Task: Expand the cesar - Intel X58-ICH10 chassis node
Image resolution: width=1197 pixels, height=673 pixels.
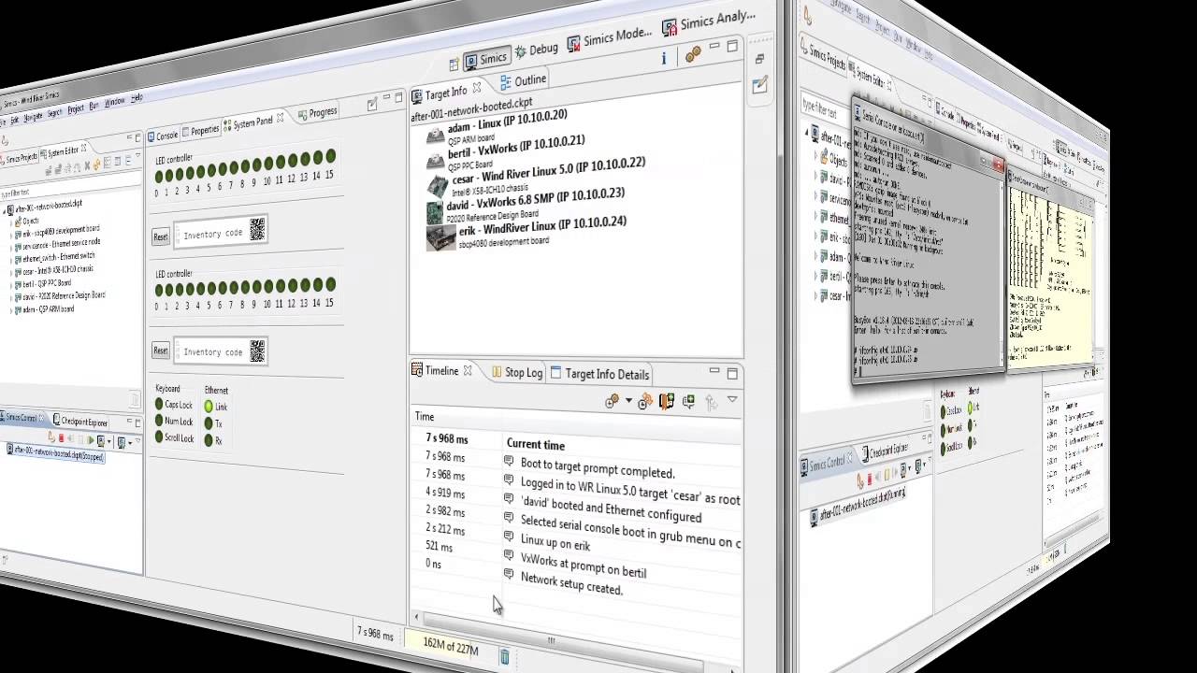Action: pos(13,273)
